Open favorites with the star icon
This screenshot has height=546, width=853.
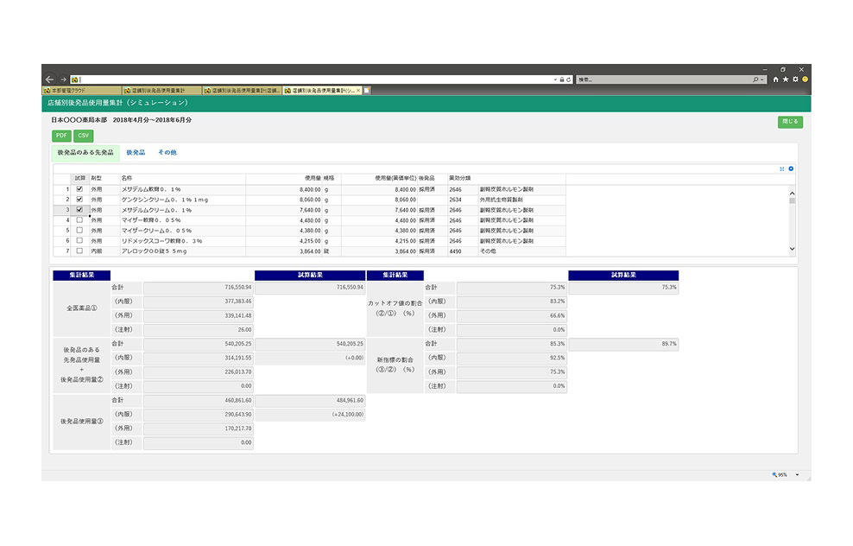pos(786,79)
